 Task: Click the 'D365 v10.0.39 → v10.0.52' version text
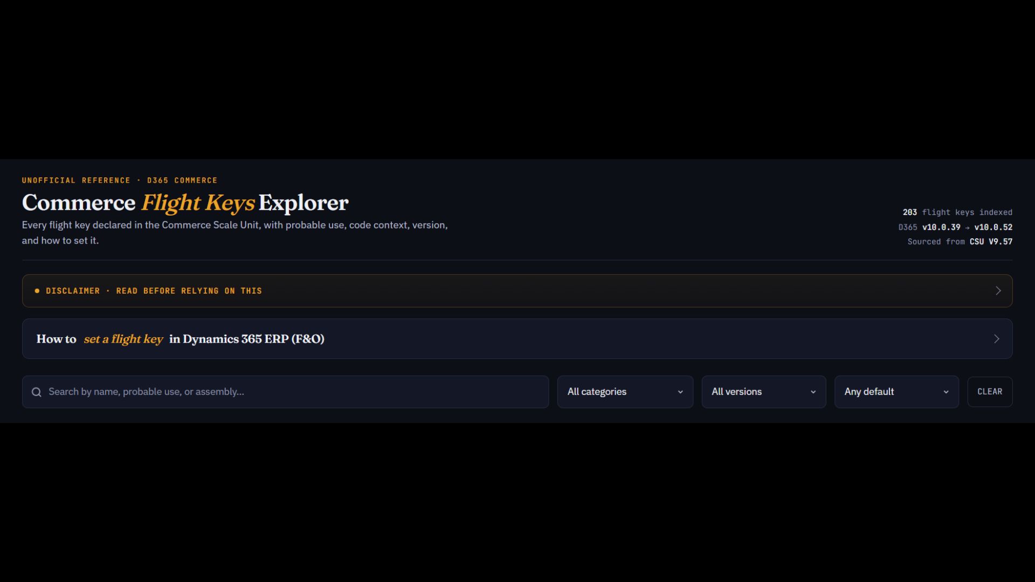pos(955,227)
